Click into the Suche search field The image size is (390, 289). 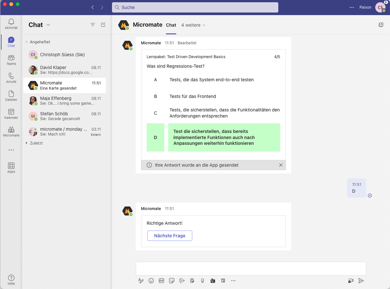pyautogui.click(x=195, y=7)
